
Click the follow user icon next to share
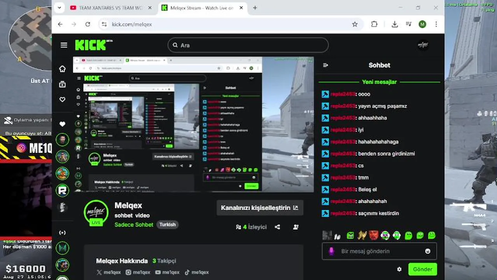(296, 227)
